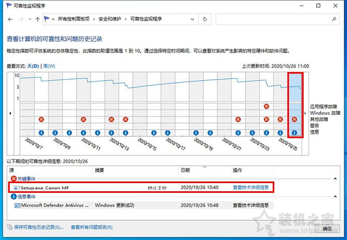Image resolution: width=347 pixels, height=240 pixels.
Task: Open the dropdown arrow after 所有控制面板项
Action: pyautogui.click(x=94, y=20)
